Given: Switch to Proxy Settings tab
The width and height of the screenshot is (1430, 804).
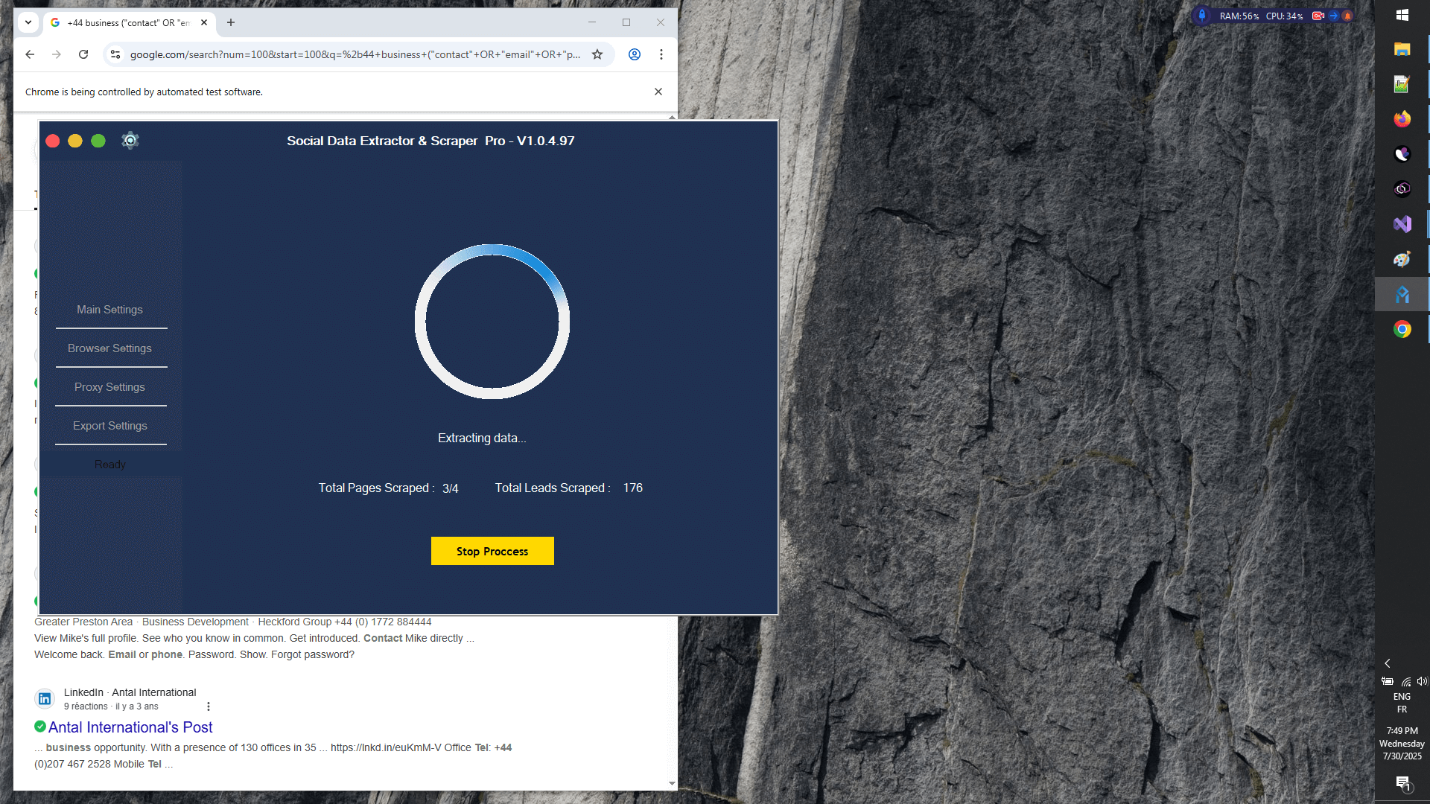Looking at the screenshot, I should (x=109, y=387).
